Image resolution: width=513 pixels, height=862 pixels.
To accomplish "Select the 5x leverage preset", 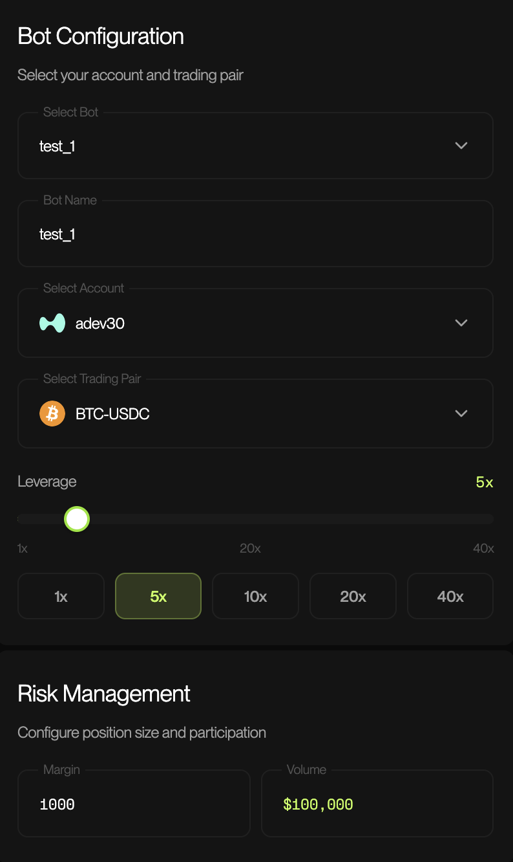I will 158,596.
